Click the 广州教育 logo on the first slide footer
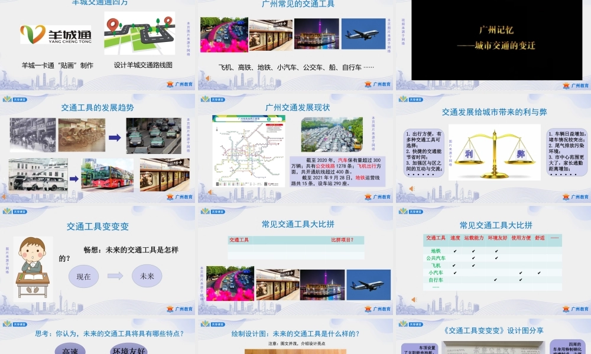Image resolution: width=591 pixels, height=354 pixels. click(180, 83)
